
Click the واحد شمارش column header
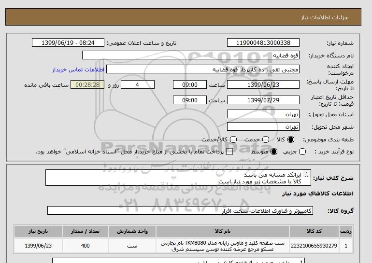[132, 231]
